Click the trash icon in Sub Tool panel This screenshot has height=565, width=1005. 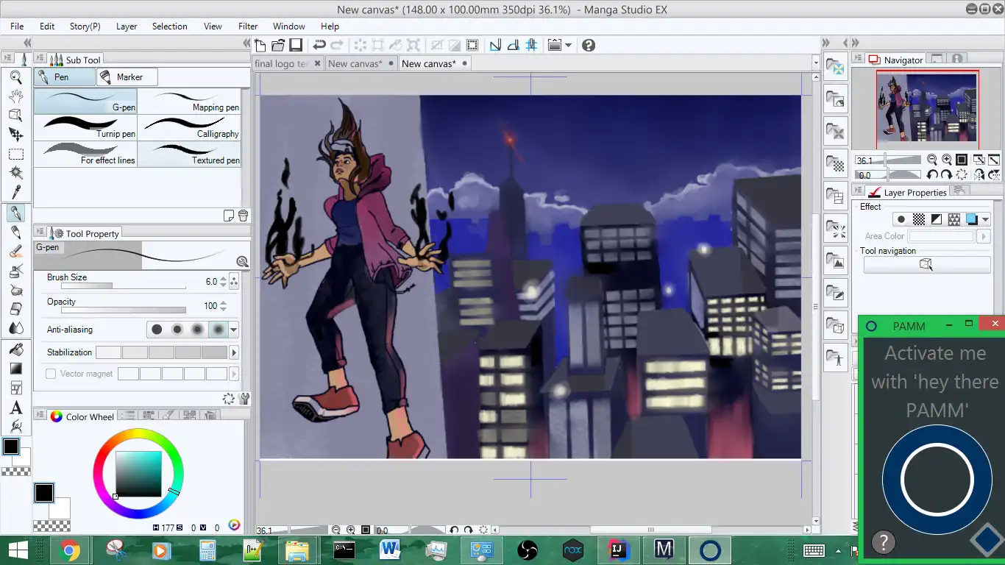(243, 216)
